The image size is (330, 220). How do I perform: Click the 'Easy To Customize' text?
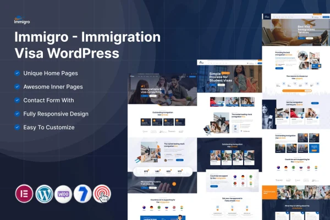[49, 128]
